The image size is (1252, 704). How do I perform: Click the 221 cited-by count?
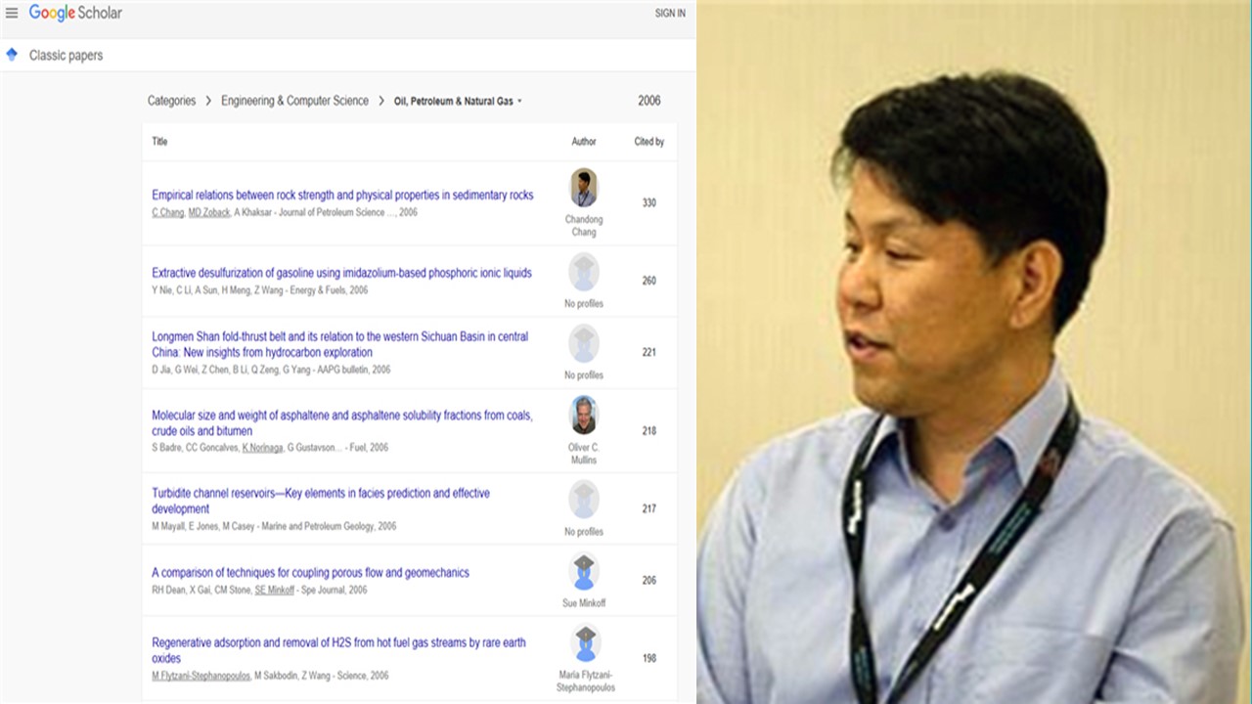coord(648,352)
